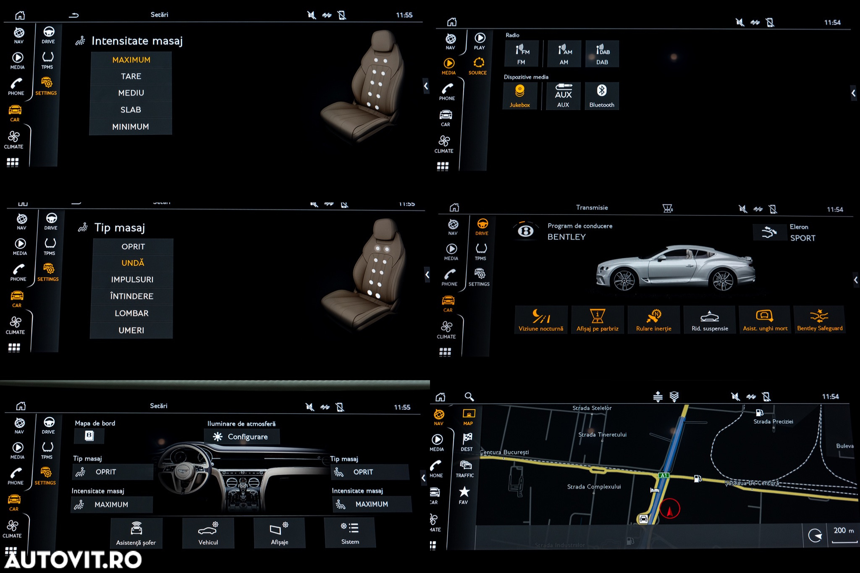Open apps grid in Intensitate masaj screen

click(13, 162)
